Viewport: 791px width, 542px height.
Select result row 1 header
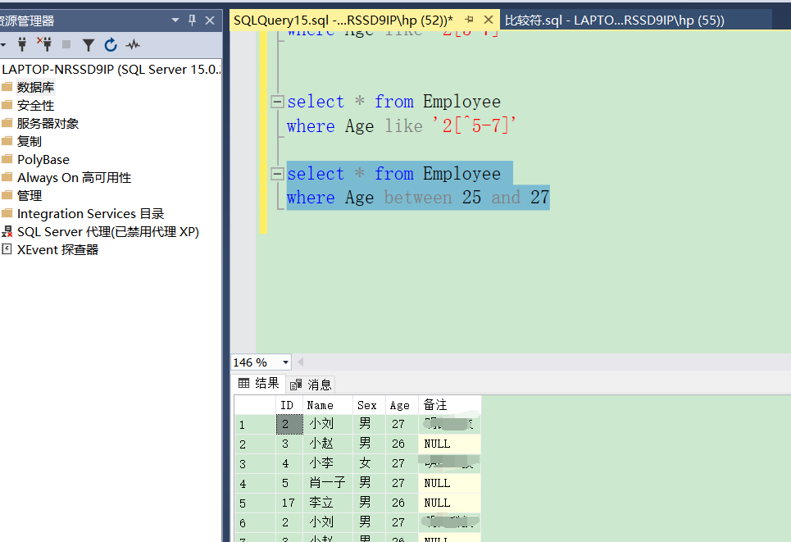[x=255, y=425]
